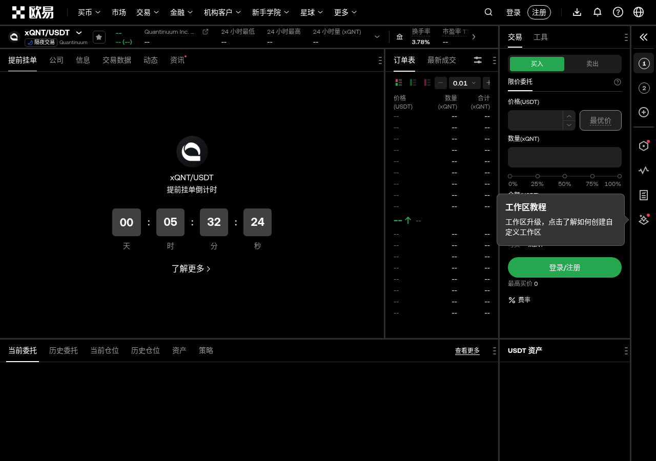Open the Quantinuum Inc. external link icon
Image resolution: width=656 pixels, height=461 pixels.
tap(206, 32)
